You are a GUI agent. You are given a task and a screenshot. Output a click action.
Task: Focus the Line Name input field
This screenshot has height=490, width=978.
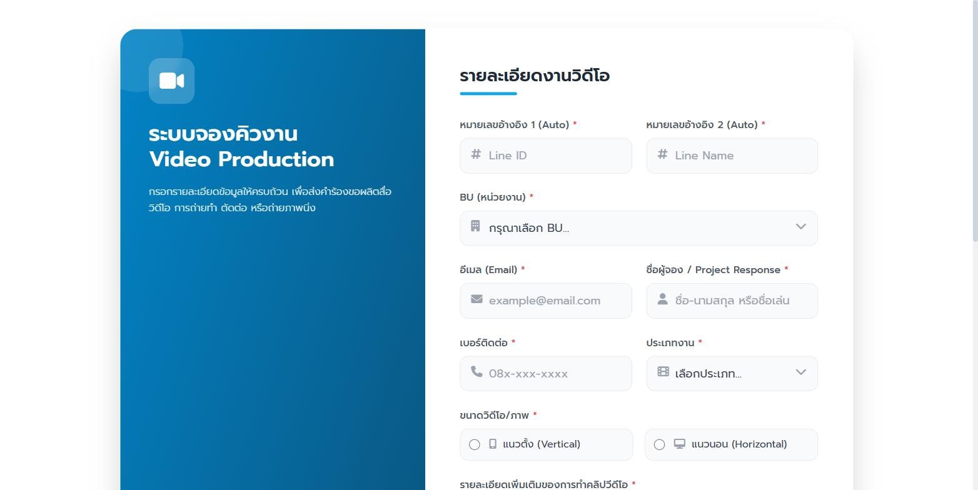pyautogui.click(x=732, y=156)
